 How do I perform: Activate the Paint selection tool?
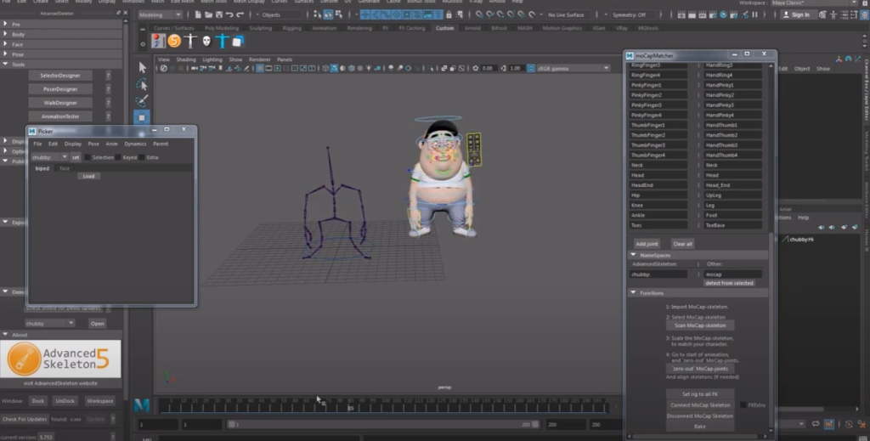coord(142,101)
